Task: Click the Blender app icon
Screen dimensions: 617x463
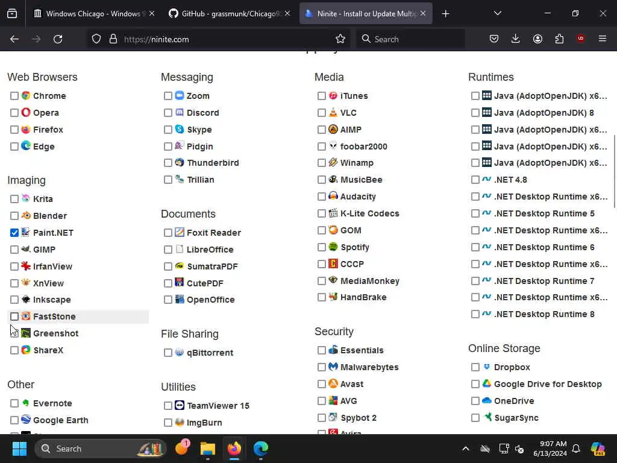Action: (26, 215)
